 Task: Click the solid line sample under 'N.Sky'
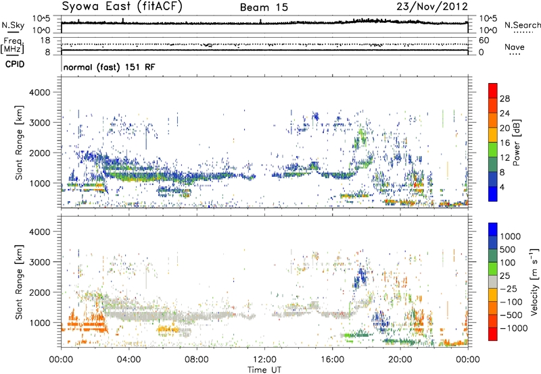pos(13,32)
